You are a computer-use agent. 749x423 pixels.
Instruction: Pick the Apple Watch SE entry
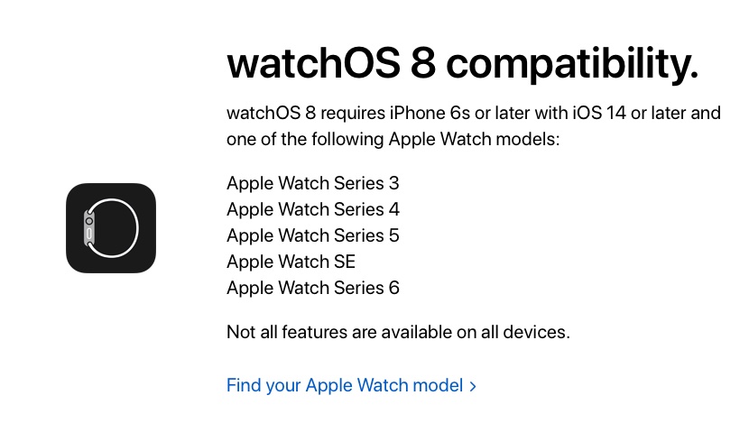(x=291, y=262)
